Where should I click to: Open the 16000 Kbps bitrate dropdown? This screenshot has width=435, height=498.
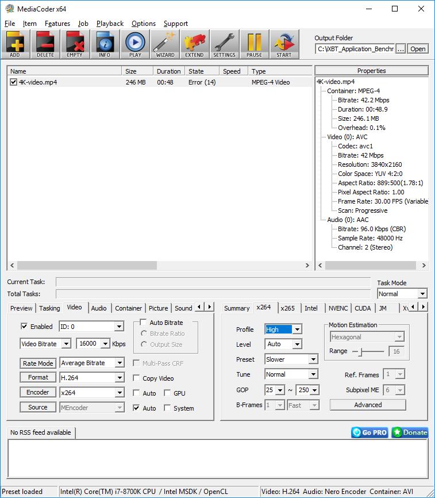click(x=93, y=344)
